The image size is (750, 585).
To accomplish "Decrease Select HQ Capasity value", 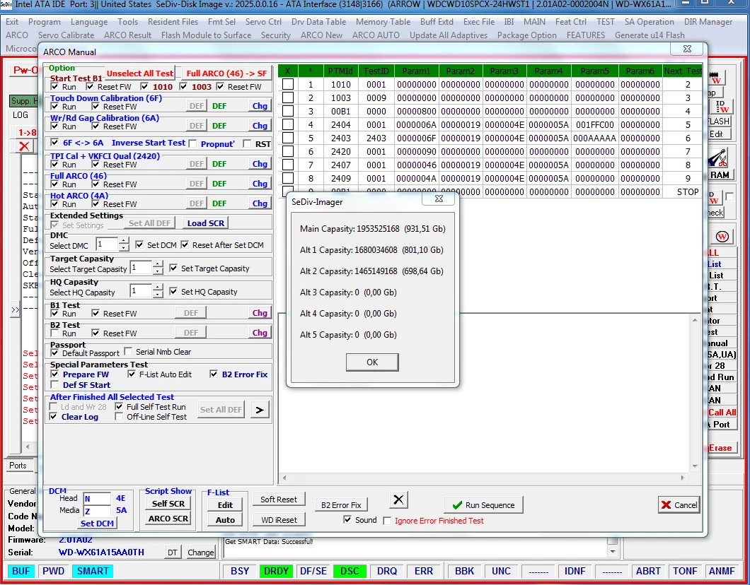I will click(158, 294).
